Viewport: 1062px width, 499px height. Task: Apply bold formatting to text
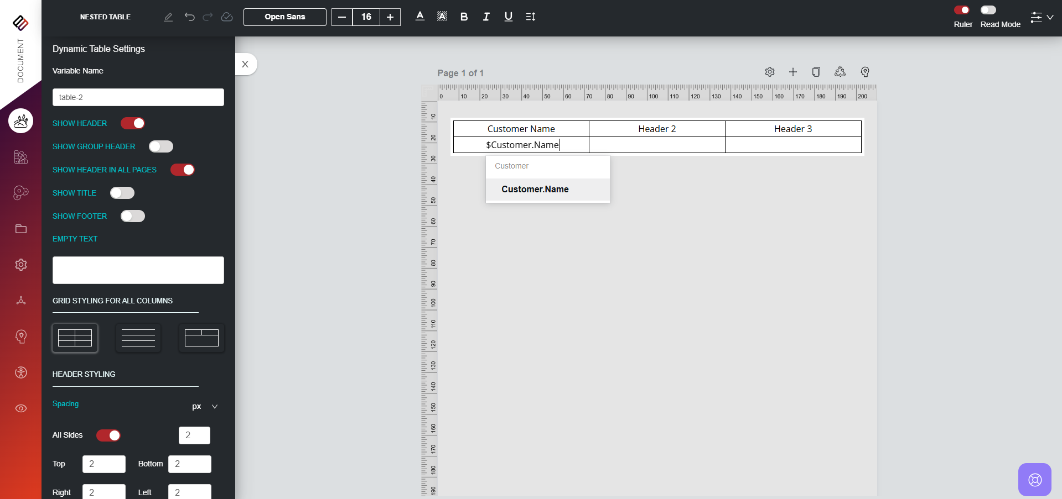point(464,17)
